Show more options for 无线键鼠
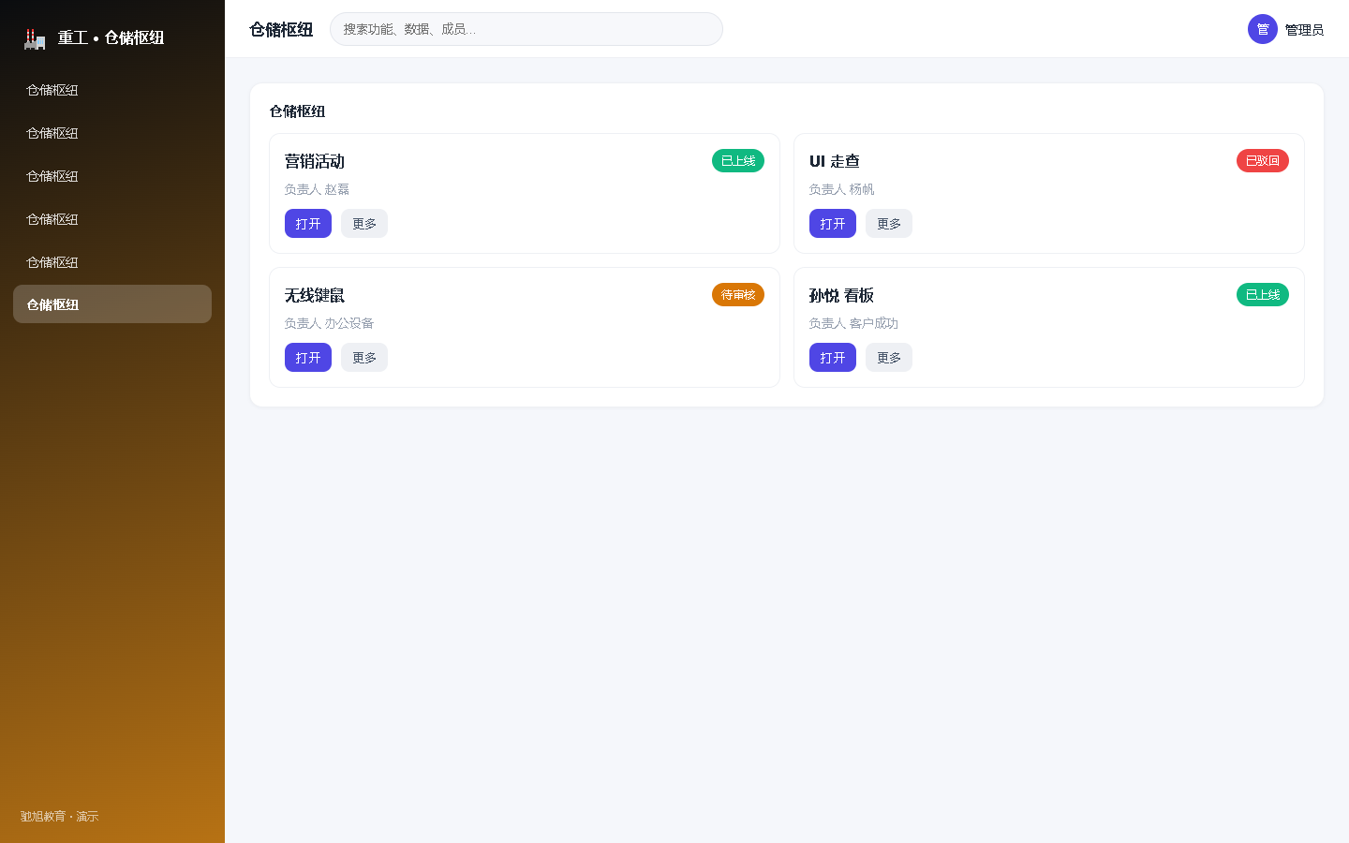 tap(364, 358)
